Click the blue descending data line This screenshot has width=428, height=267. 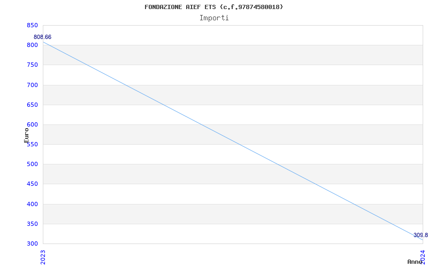pyautogui.click(x=233, y=141)
